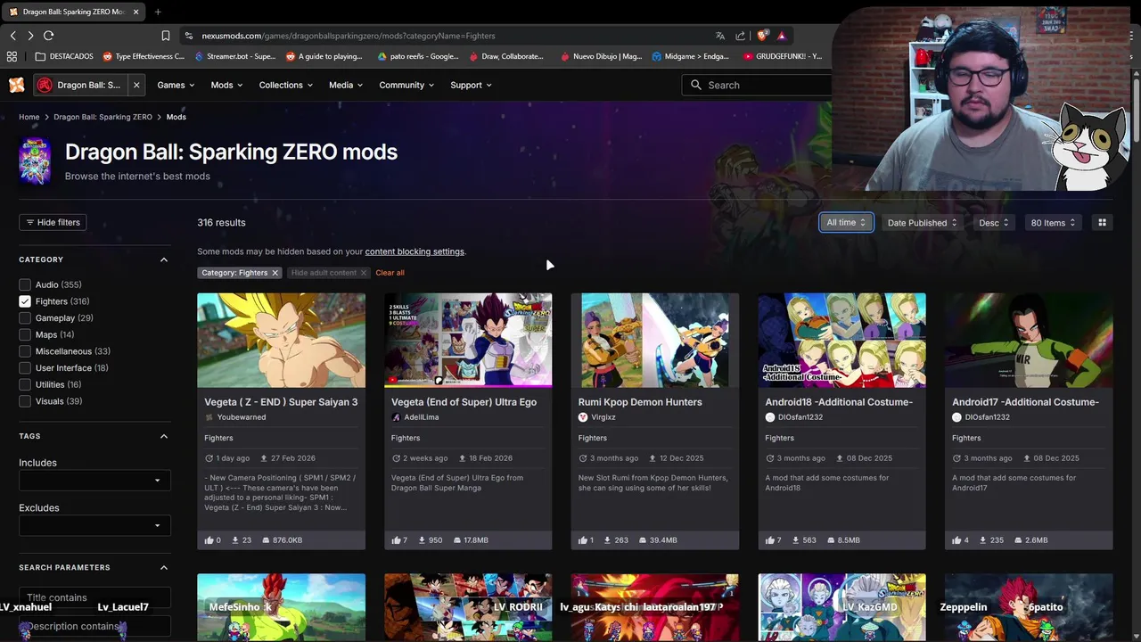Click Virgixz author avatar icon
This screenshot has height=642, width=1141.
click(x=583, y=417)
